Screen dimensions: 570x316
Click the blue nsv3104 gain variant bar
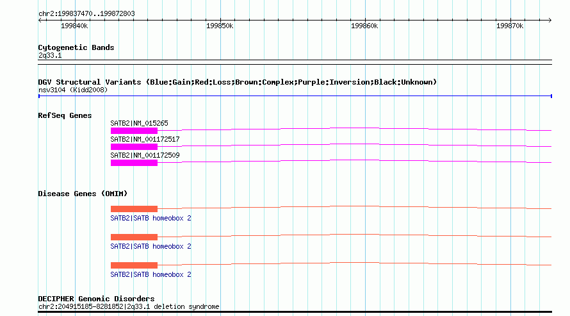295,96
